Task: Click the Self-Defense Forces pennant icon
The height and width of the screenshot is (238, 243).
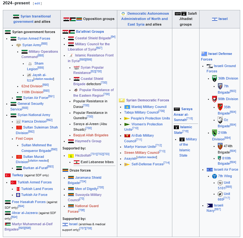Action: click(x=127, y=164)
